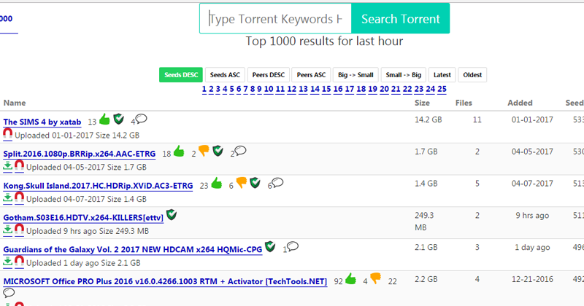Click the comments bubble on The SIMS 4

coord(142,119)
